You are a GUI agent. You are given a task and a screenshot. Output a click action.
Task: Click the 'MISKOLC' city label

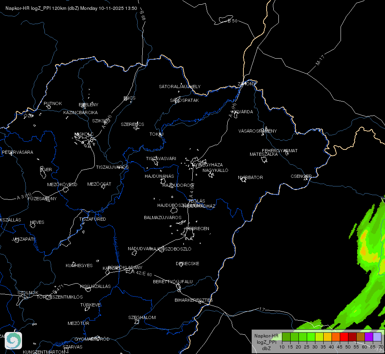(84, 134)
